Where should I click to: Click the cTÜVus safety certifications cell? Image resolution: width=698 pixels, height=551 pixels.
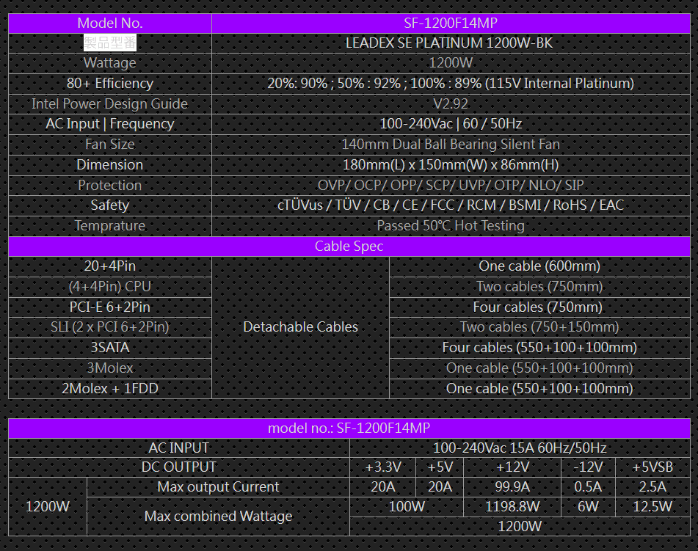(450, 205)
